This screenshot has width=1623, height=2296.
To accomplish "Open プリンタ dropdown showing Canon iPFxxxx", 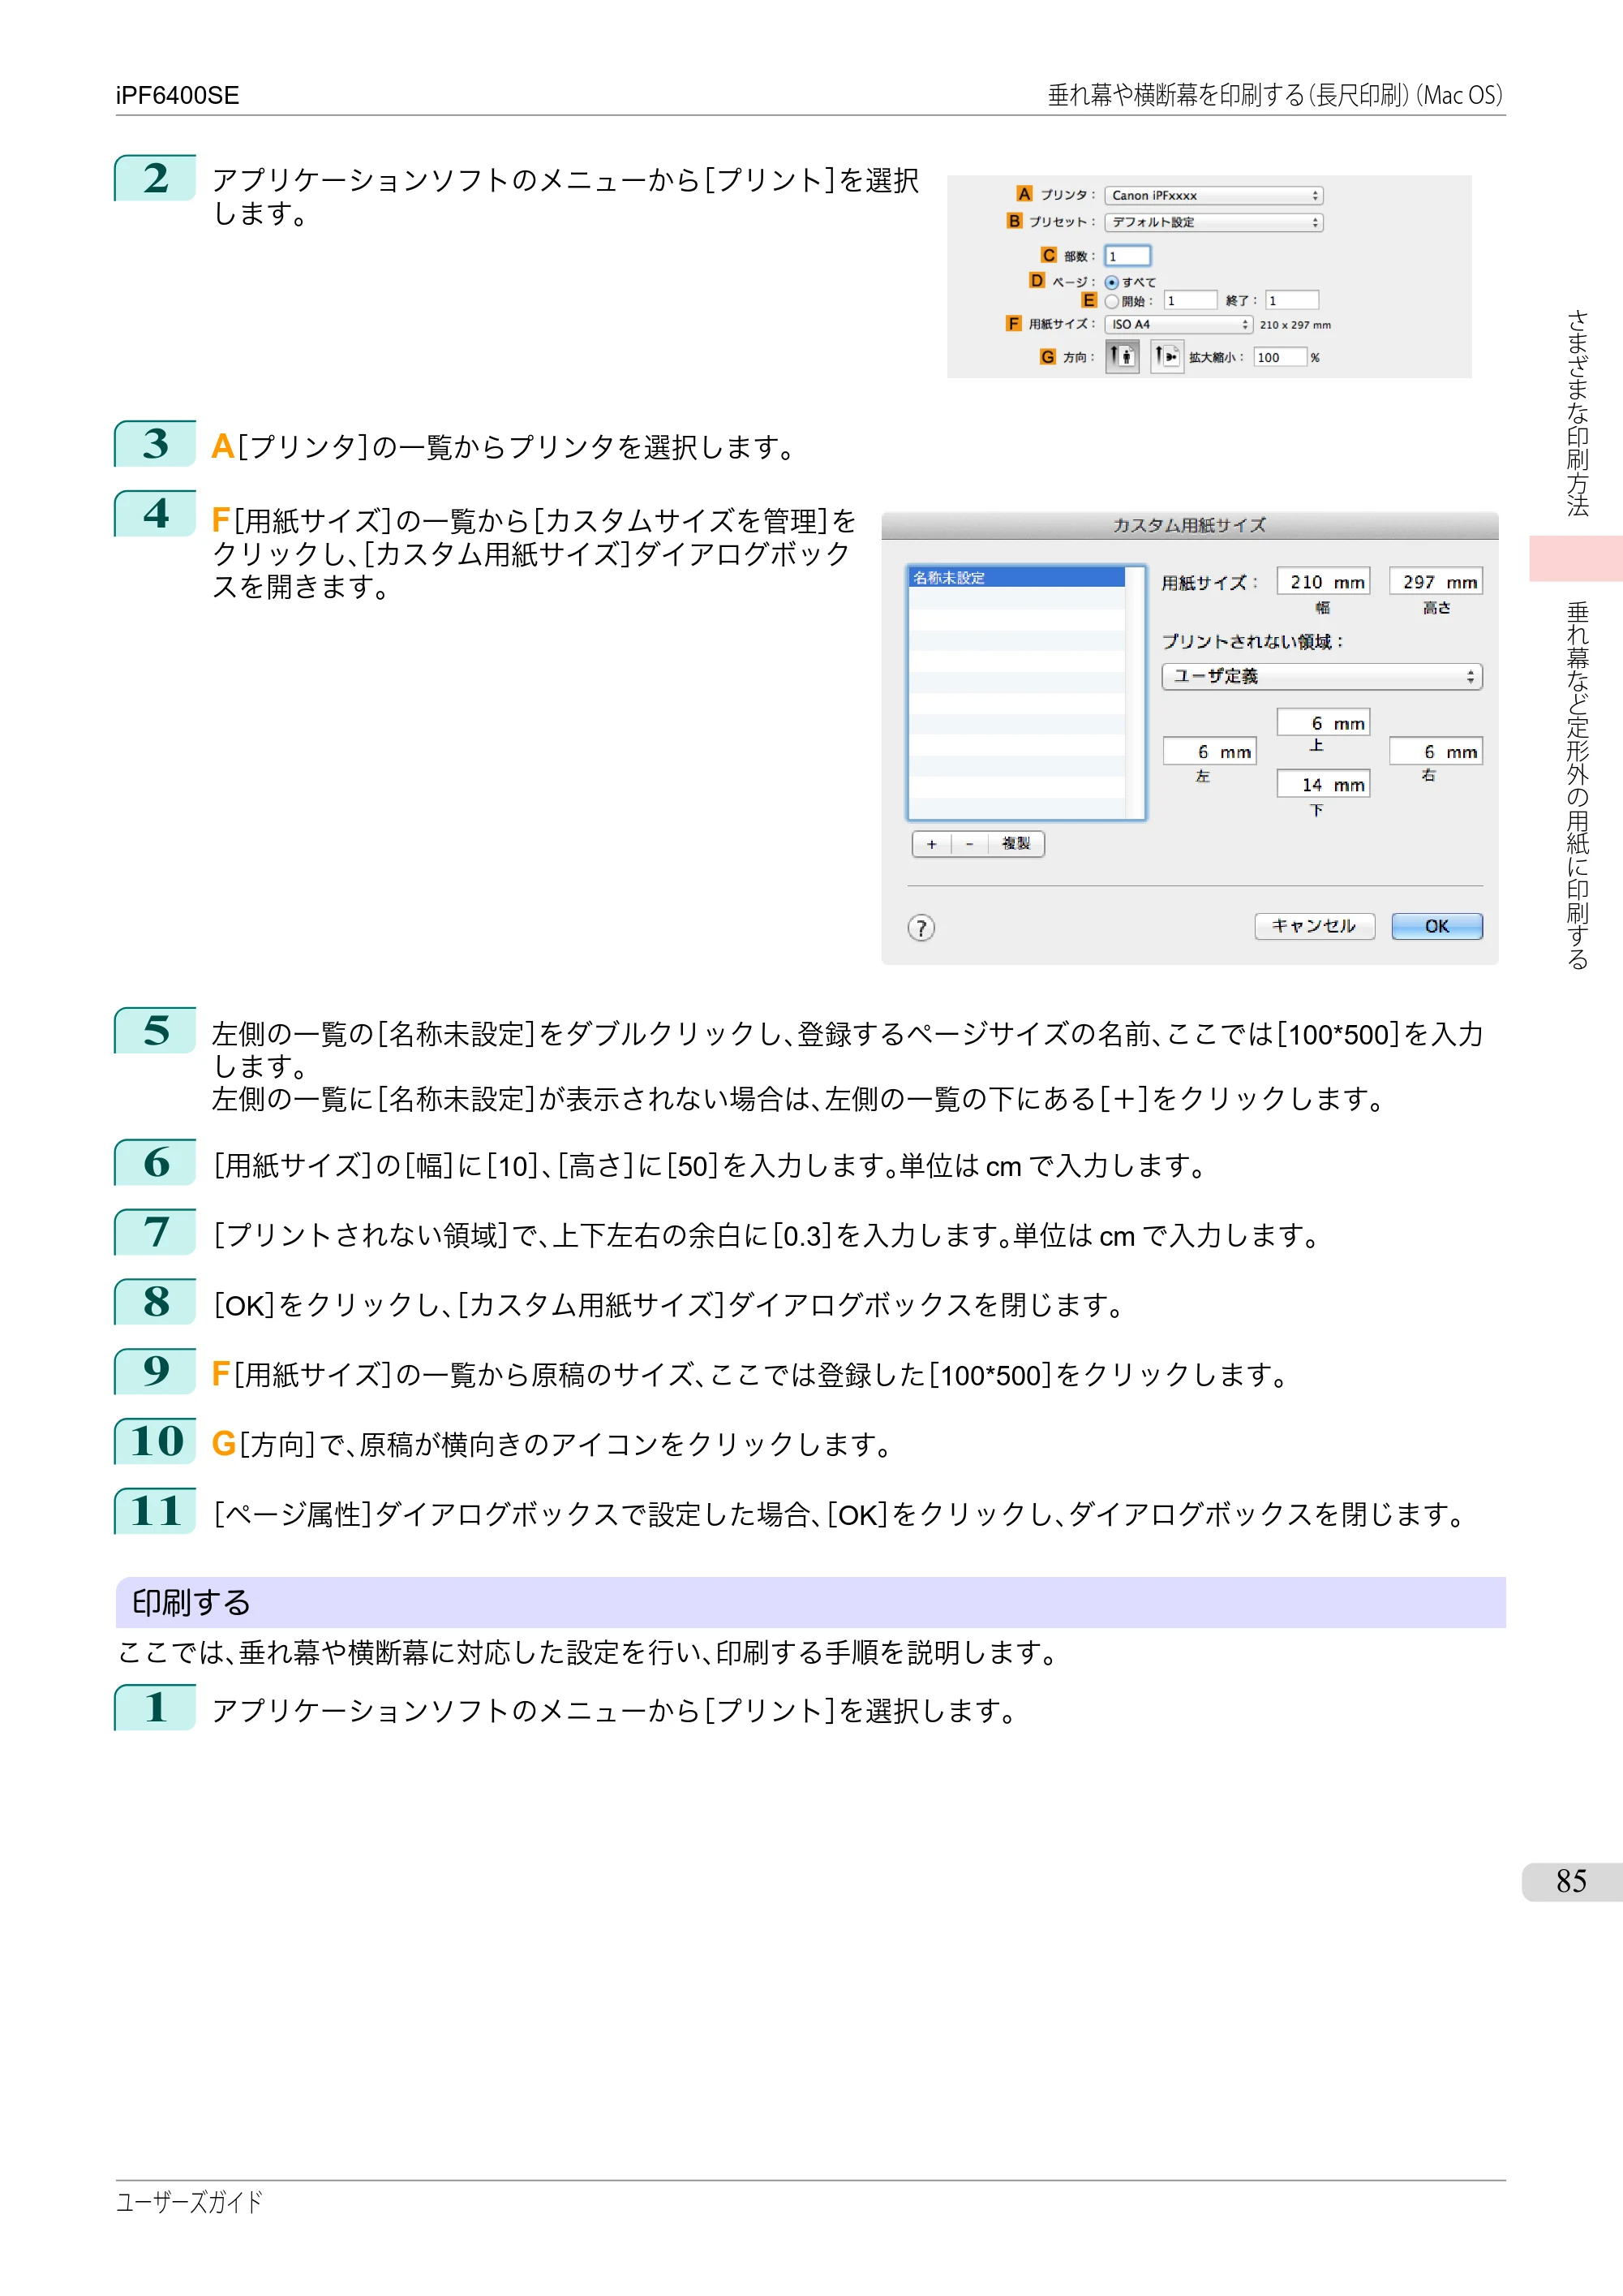I will point(1213,196).
